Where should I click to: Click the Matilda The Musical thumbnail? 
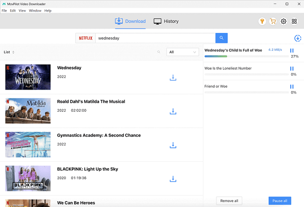(28, 111)
